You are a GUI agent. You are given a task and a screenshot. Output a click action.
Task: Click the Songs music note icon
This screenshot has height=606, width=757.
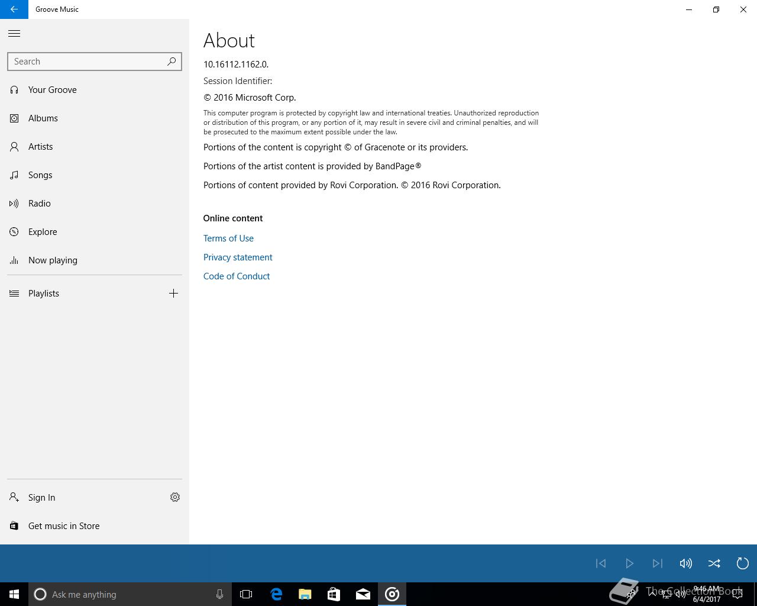pos(14,175)
